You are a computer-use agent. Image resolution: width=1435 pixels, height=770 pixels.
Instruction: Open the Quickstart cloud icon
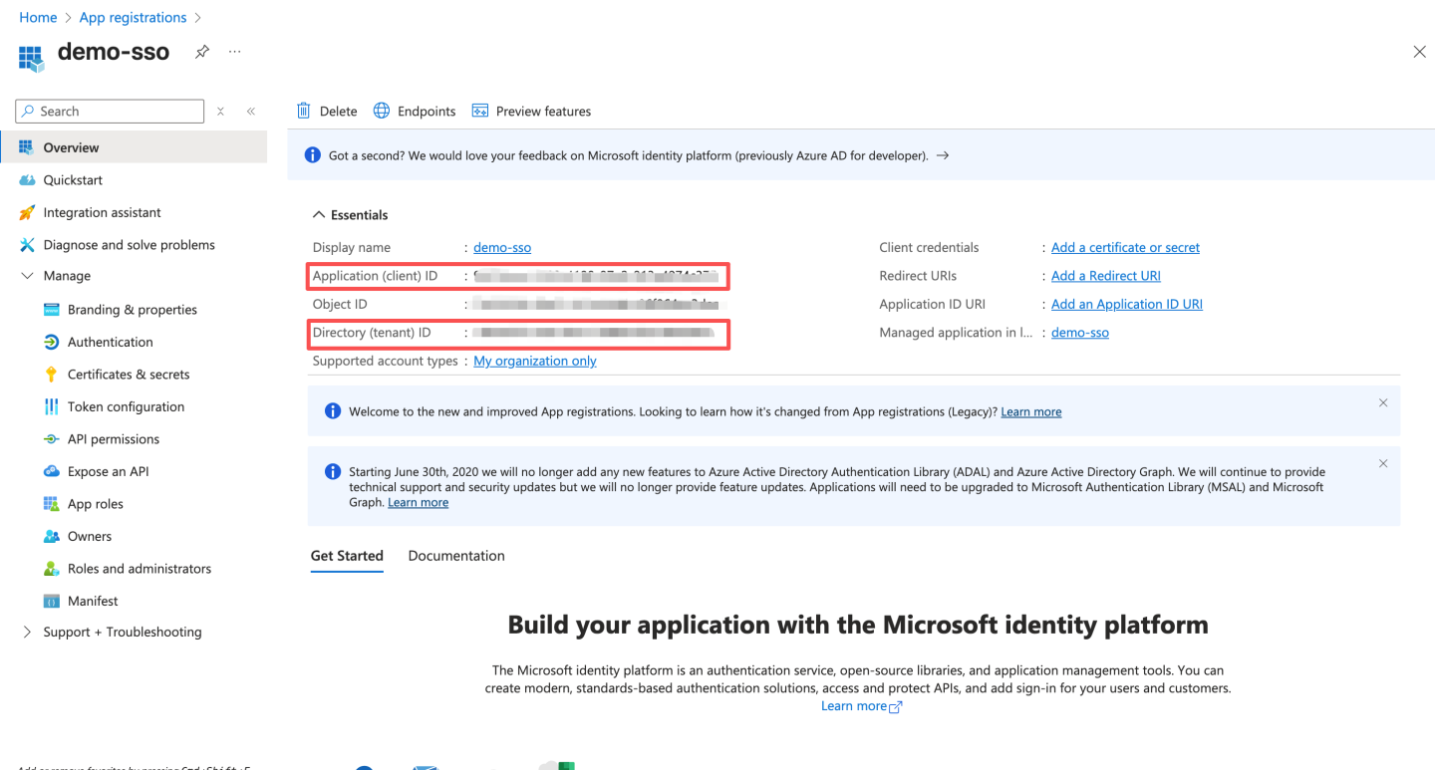(x=27, y=180)
